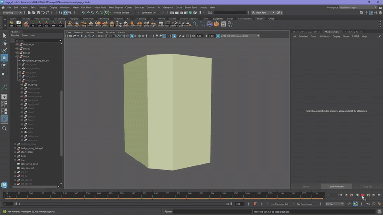Toggle the loop playback icon
383x215 pixels.
click(349, 204)
